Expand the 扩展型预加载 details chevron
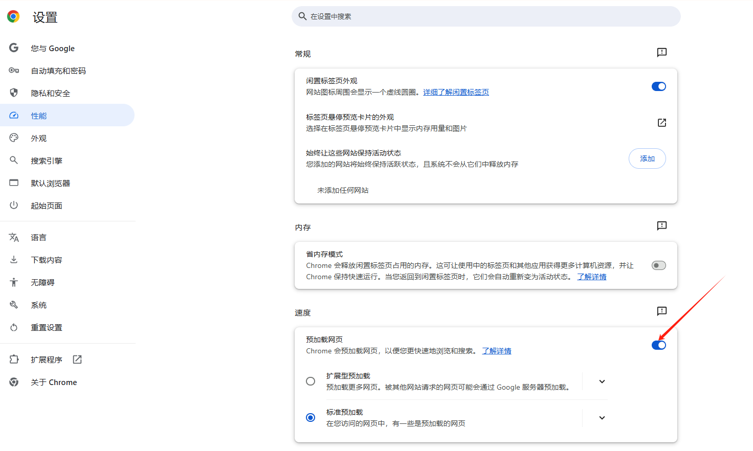The width and height of the screenshot is (753, 451). click(x=602, y=381)
